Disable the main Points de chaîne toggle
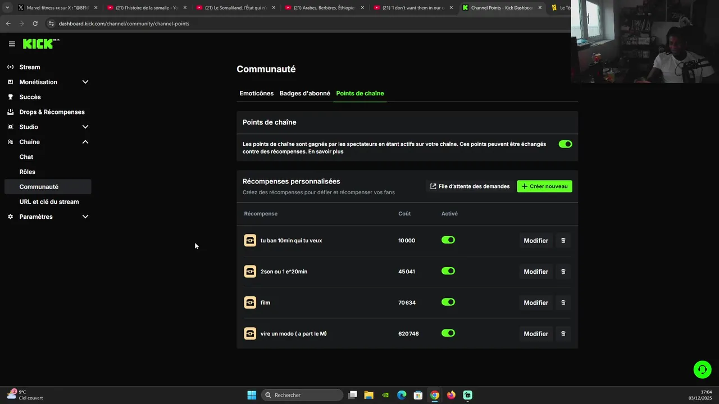The width and height of the screenshot is (719, 404). click(x=565, y=144)
